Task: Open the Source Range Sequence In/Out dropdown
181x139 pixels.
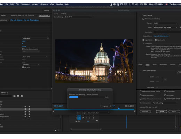Action: coord(99,113)
